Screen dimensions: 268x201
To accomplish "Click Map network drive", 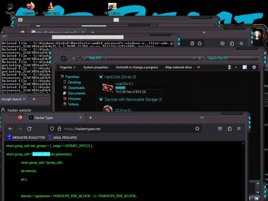I will click(178, 67).
